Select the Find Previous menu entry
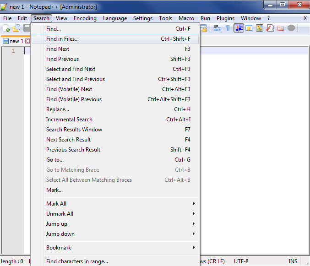310x266 pixels. (115, 59)
